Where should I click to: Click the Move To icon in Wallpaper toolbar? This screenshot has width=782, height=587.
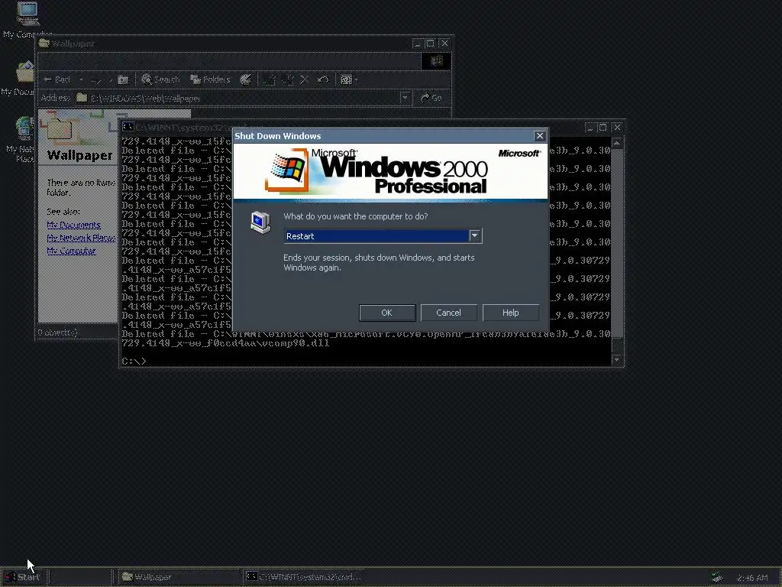click(270, 79)
